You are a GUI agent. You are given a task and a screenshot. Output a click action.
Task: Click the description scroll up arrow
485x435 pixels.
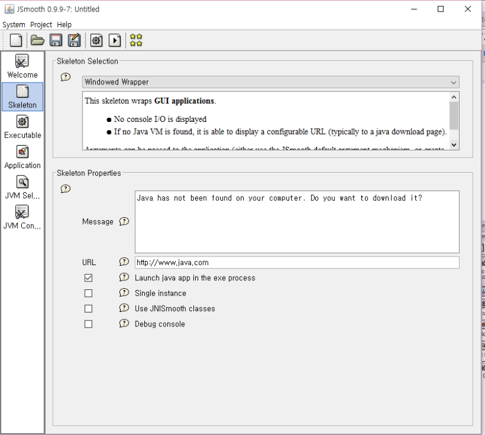[453, 97]
